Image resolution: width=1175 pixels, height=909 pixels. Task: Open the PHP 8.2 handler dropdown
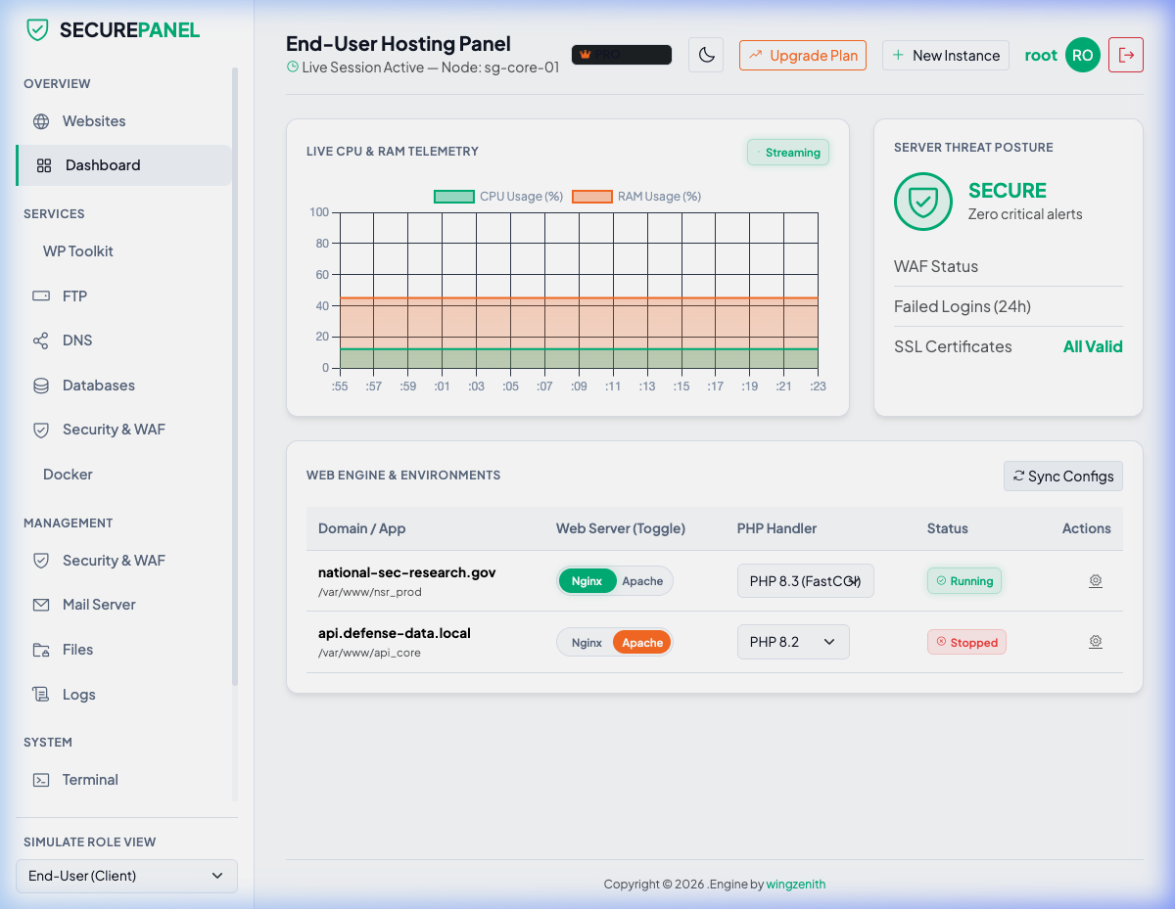click(x=793, y=642)
